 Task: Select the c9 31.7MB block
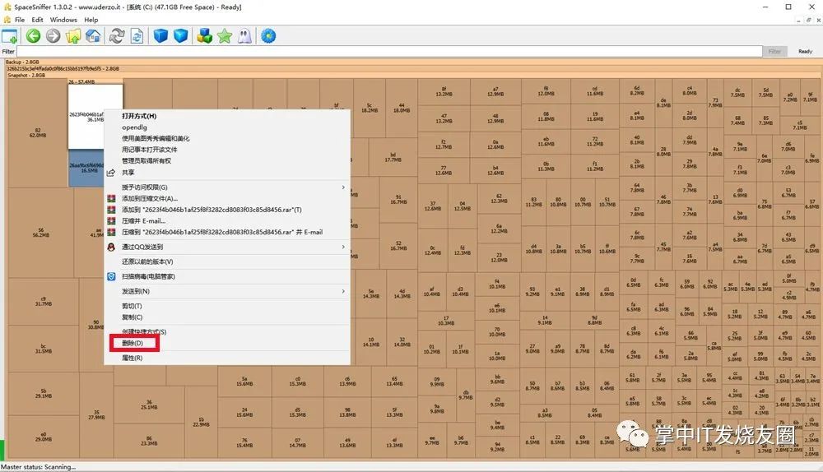(43, 301)
